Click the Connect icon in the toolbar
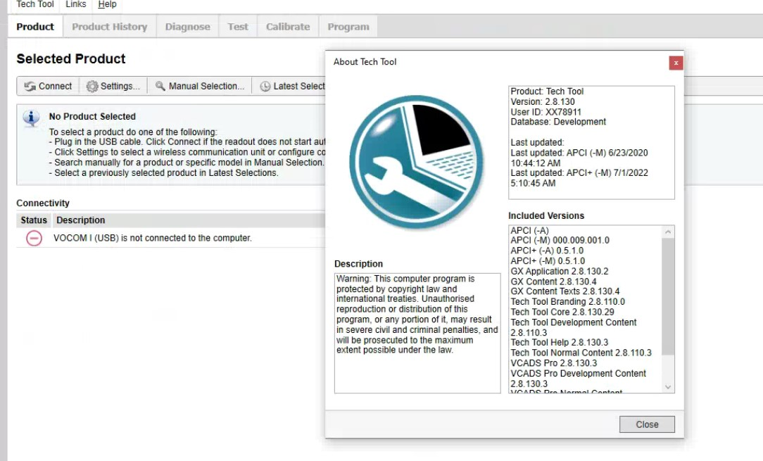This screenshot has width=763, height=461. 30,86
